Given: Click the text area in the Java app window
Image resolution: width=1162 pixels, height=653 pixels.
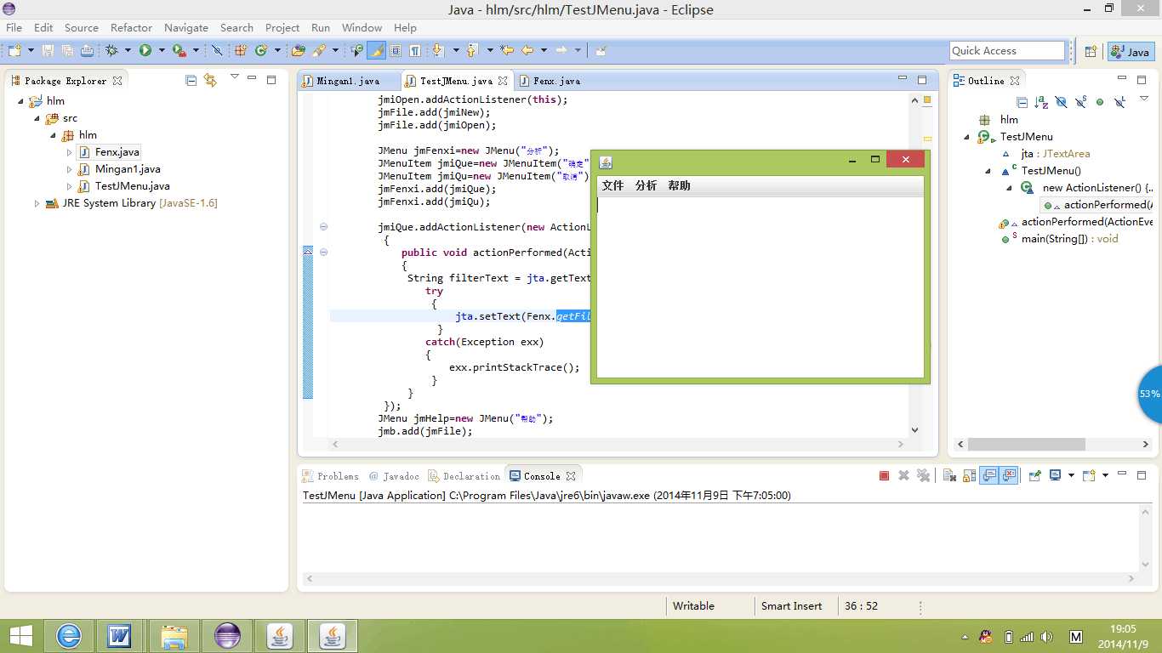Looking at the screenshot, I should tap(760, 287).
